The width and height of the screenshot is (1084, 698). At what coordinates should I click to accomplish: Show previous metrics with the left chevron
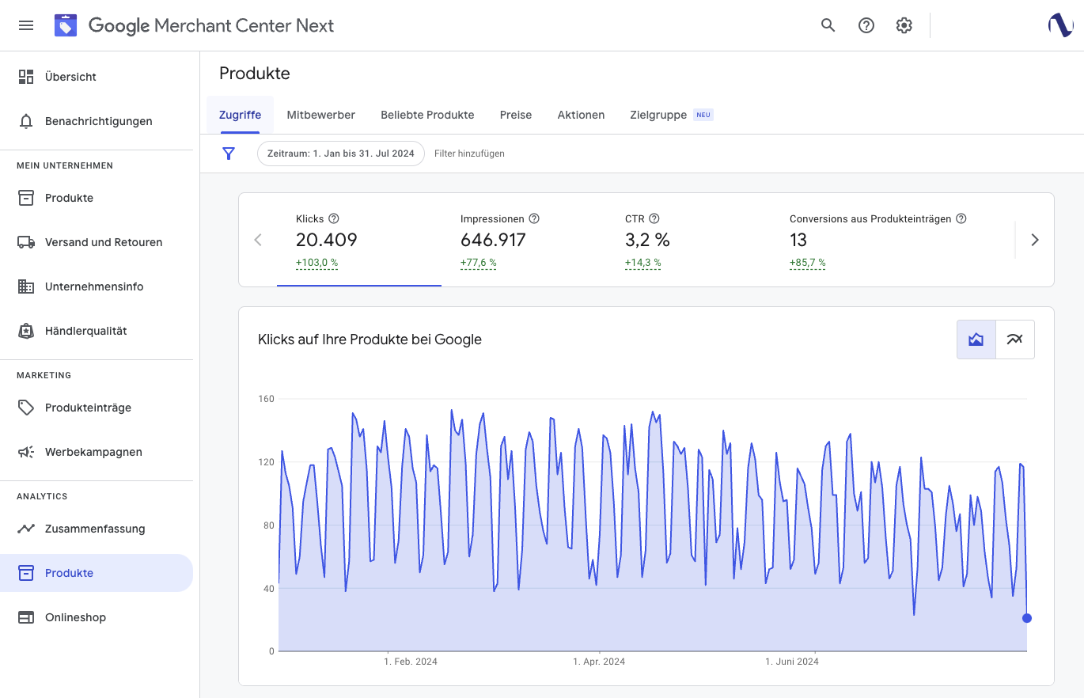(x=258, y=239)
